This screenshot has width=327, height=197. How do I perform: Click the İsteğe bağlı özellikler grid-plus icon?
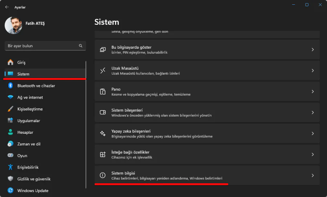[103, 154]
